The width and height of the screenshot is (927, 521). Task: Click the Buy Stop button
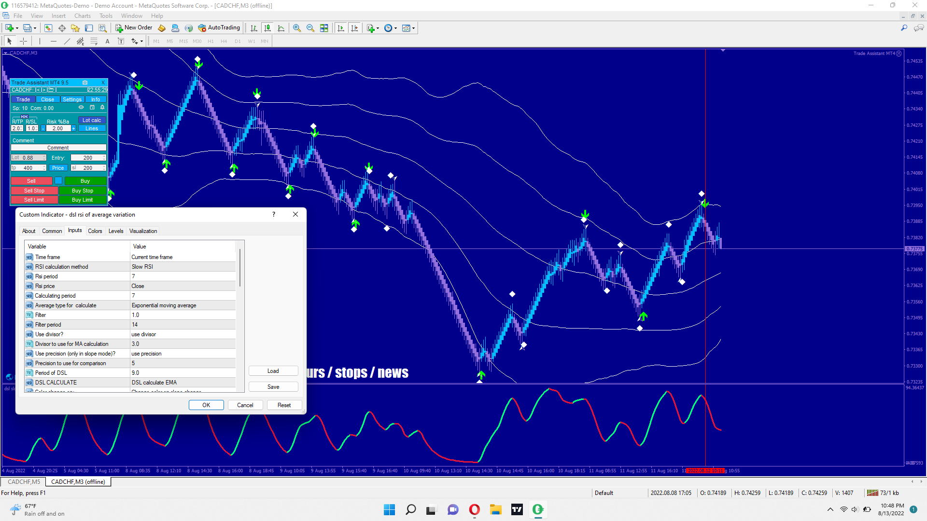click(x=83, y=191)
